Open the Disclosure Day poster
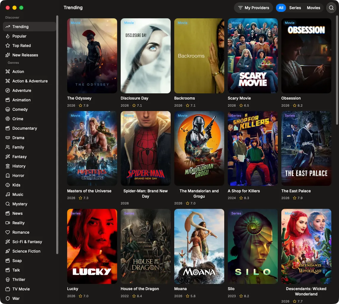This screenshot has width=339, height=304. click(146, 56)
